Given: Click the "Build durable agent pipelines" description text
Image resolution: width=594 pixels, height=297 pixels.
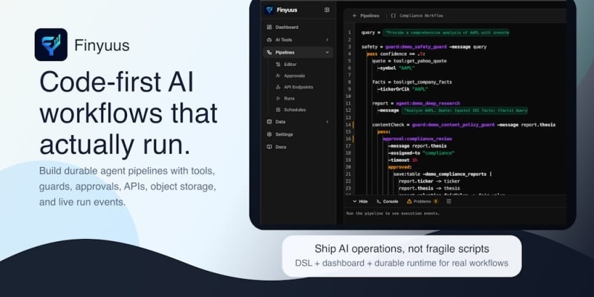Looking at the screenshot, I should [128, 186].
